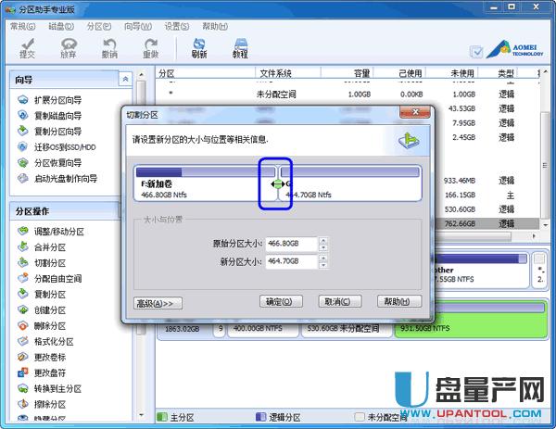Click the 放弃 (Discard) toolbar icon
Screen dimensions: 556x429
(68, 47)
